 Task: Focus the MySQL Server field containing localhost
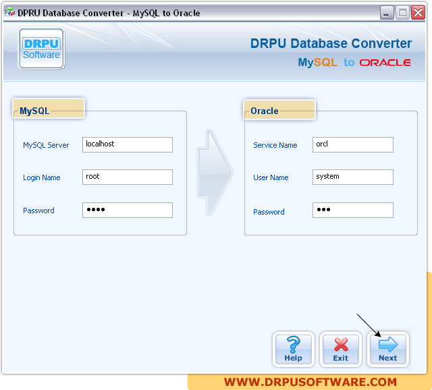128,144
